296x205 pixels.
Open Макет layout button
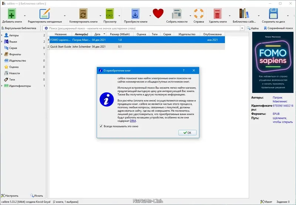click(x=266, y=202)
